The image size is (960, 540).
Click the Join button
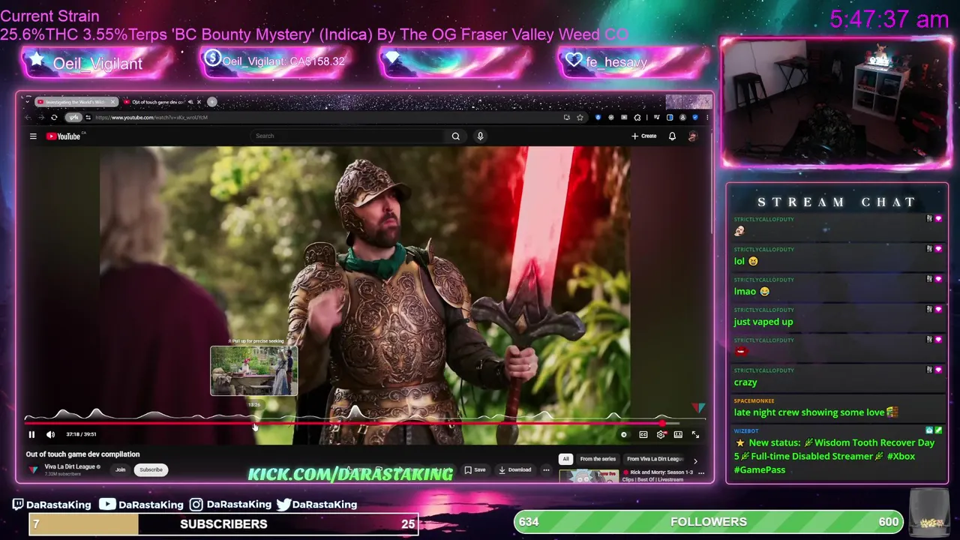(x=120, y=469)
